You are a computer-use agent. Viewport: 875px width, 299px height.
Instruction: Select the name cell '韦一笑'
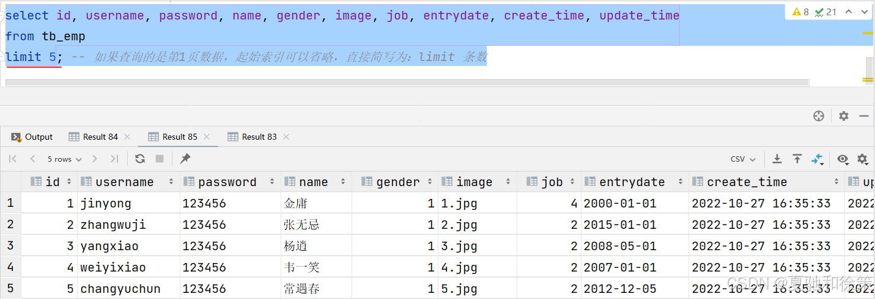[316, 267]
